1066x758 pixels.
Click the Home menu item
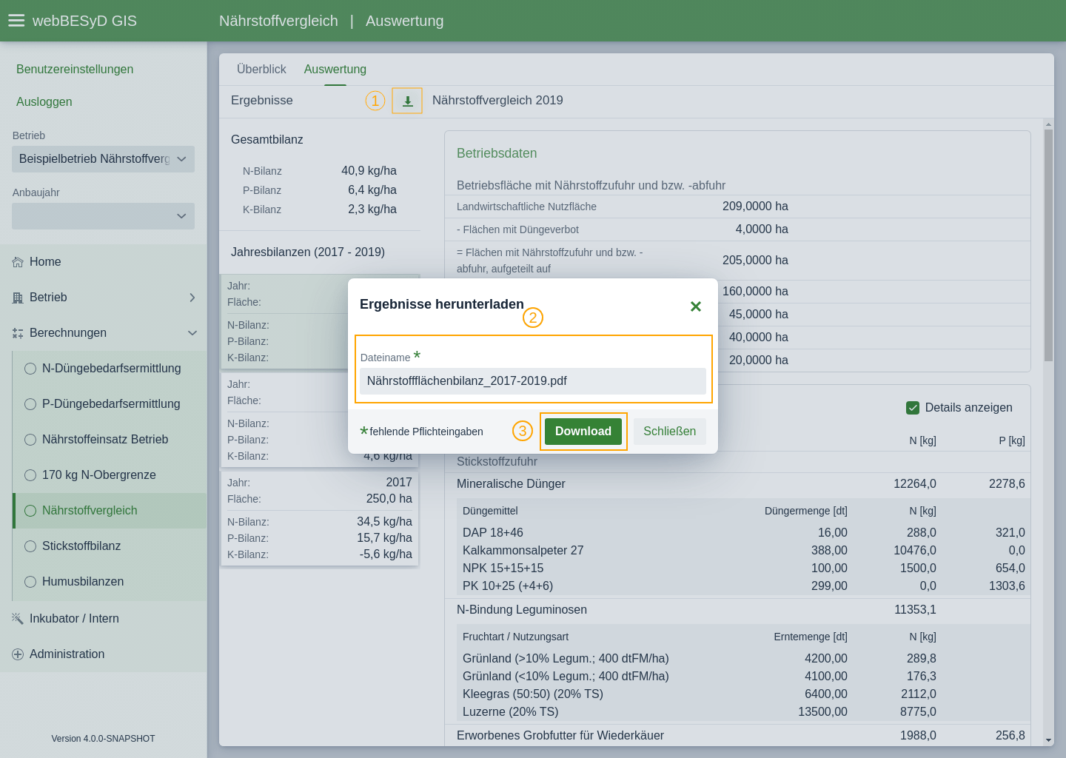[x=103, y=262]
